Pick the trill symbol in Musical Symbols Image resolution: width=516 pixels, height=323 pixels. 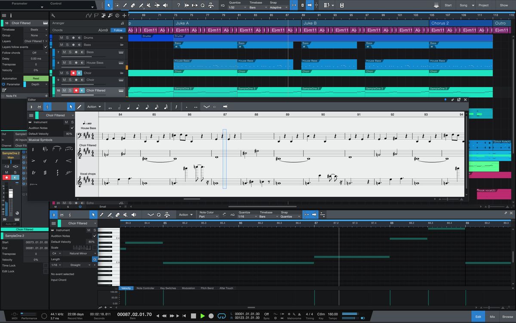click(34, 172)
